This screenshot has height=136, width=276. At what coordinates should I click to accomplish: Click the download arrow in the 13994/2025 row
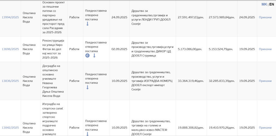[x=87, y=24]
